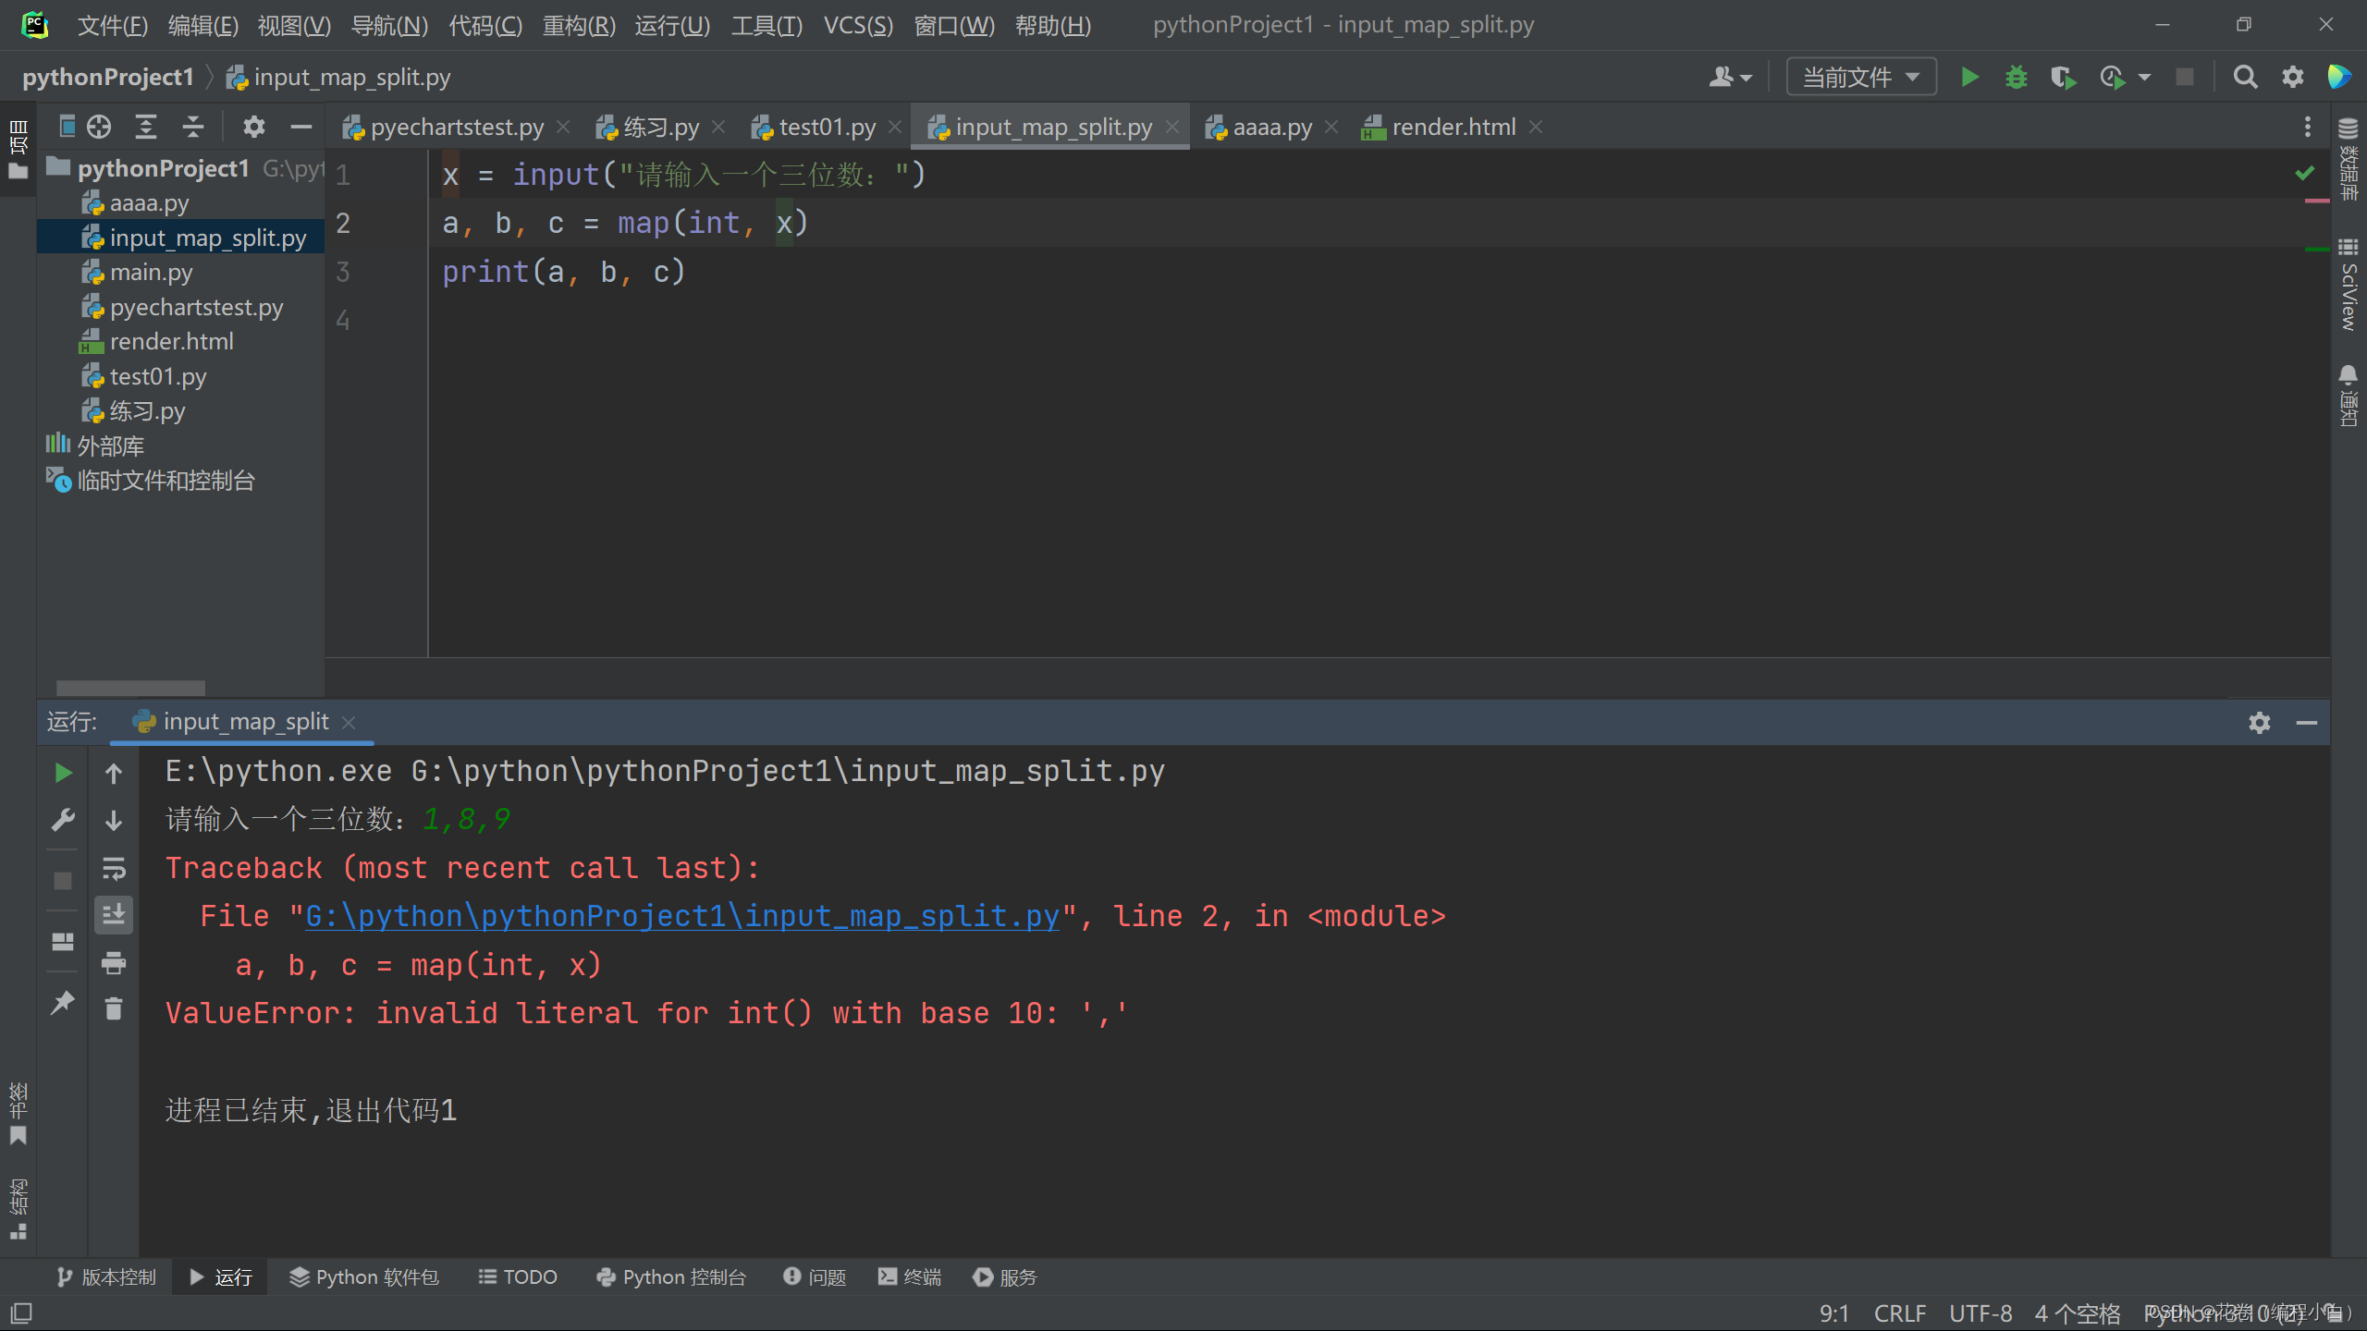The width and height of the screenshot is (2367, 1331).
Task: Start debugging with the bug icon
Action: 2016,77
